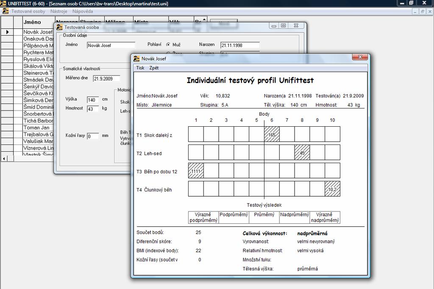Screen dimensions: 434x289
Task: Maximize the Testovaná osoba dialog
Action: pyautogui.click(x=284, y=25)
